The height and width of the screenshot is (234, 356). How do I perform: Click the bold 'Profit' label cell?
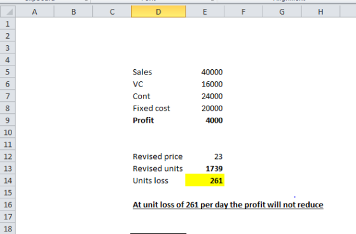158,120
